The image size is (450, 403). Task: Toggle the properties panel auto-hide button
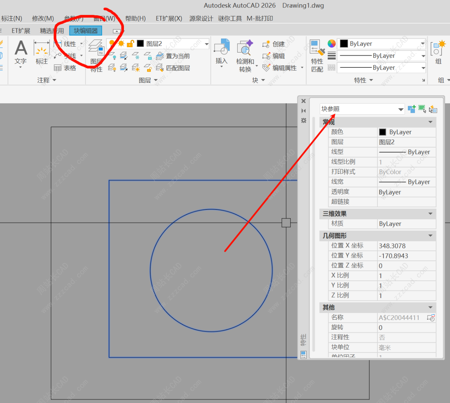[x=303, y=111]
